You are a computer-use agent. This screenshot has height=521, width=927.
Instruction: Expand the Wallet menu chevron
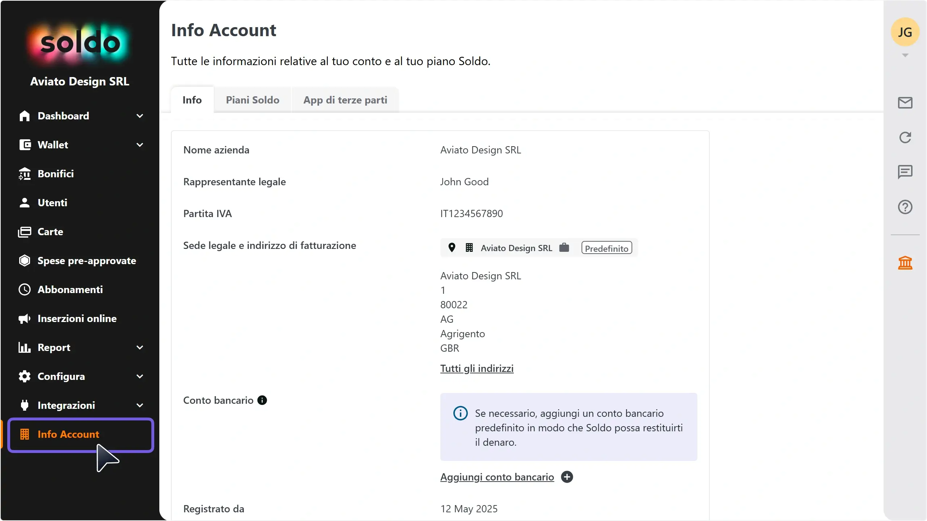coord(140,145)
